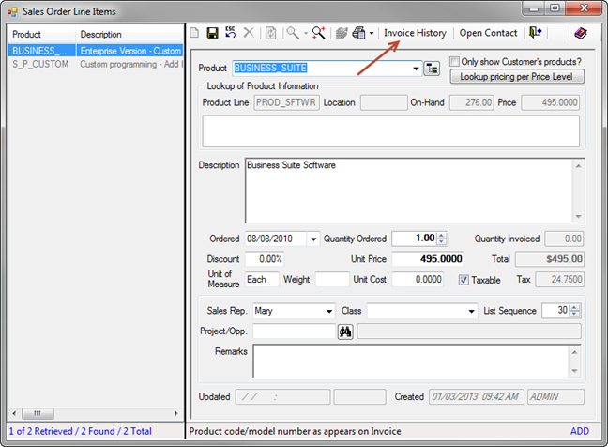Decrease Quantity Ordered with spinner down
608x447 pixels.
(442, 241)
